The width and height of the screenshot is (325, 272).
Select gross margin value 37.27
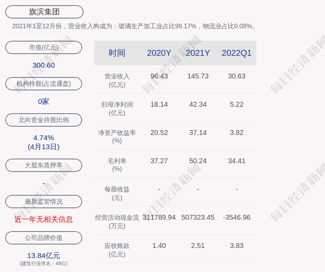pyautogui.click(x=159, y=161)
